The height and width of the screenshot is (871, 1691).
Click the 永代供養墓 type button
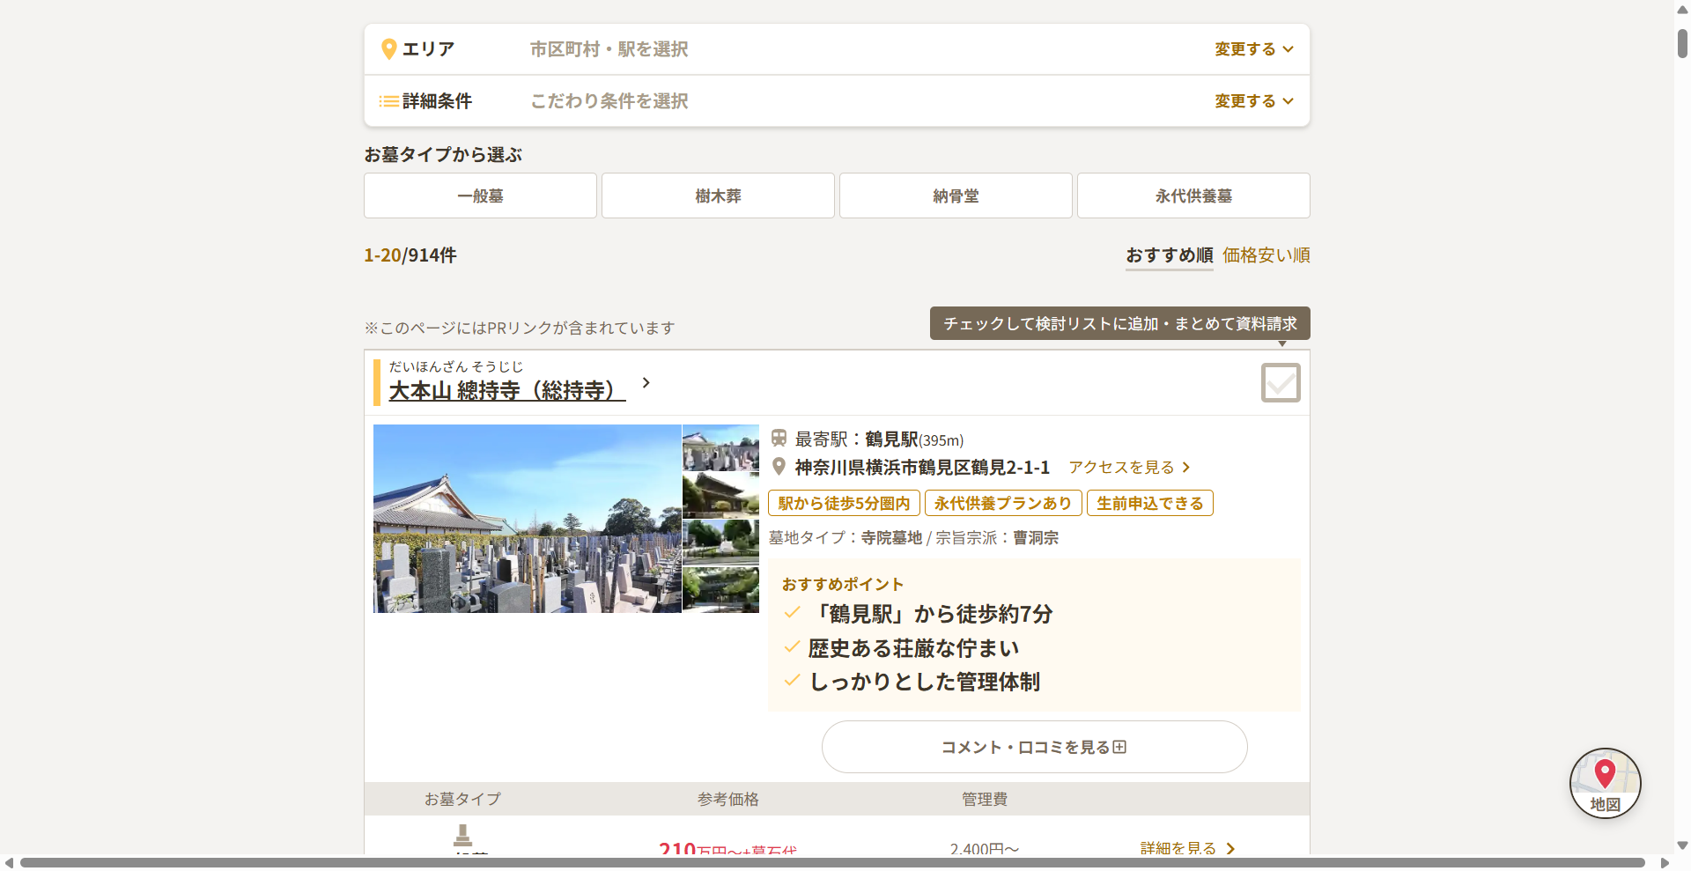[1193, 196]
